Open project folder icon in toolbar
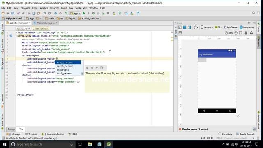The height and width of the screenshot is (148, 263). [x=3, y=13]
